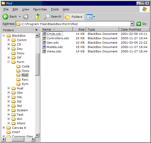Screen dimensions: 151x143
Task: Open the File menu
Action: click(x=6, y=9)
